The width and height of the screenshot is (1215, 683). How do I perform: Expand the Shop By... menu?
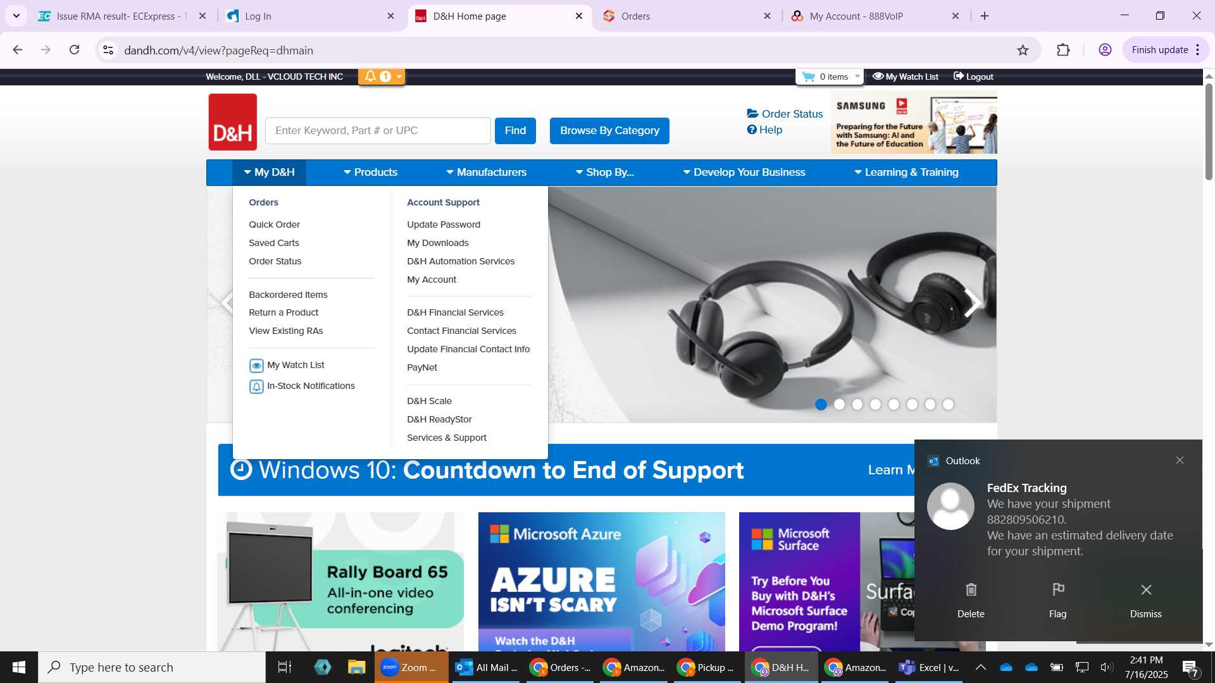(x=604, y=172)
